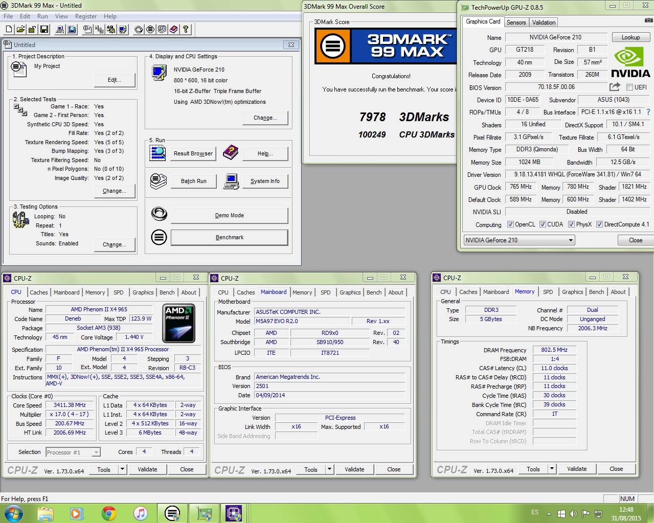Click the Lookup button in GPU-Z
The image size is (654, 523).
click(630, 37)
